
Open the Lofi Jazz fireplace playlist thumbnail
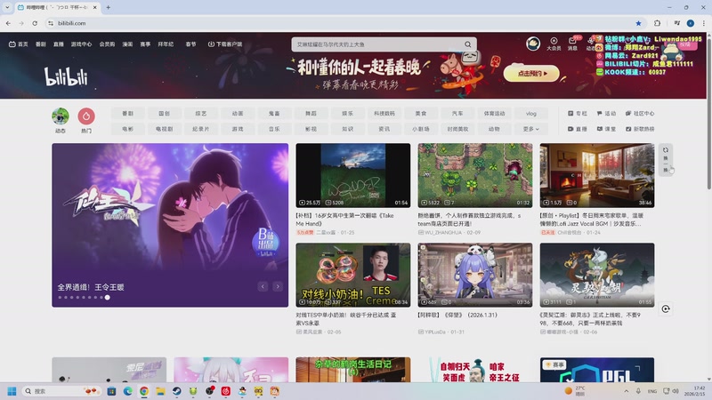click(x=597, y=175)
